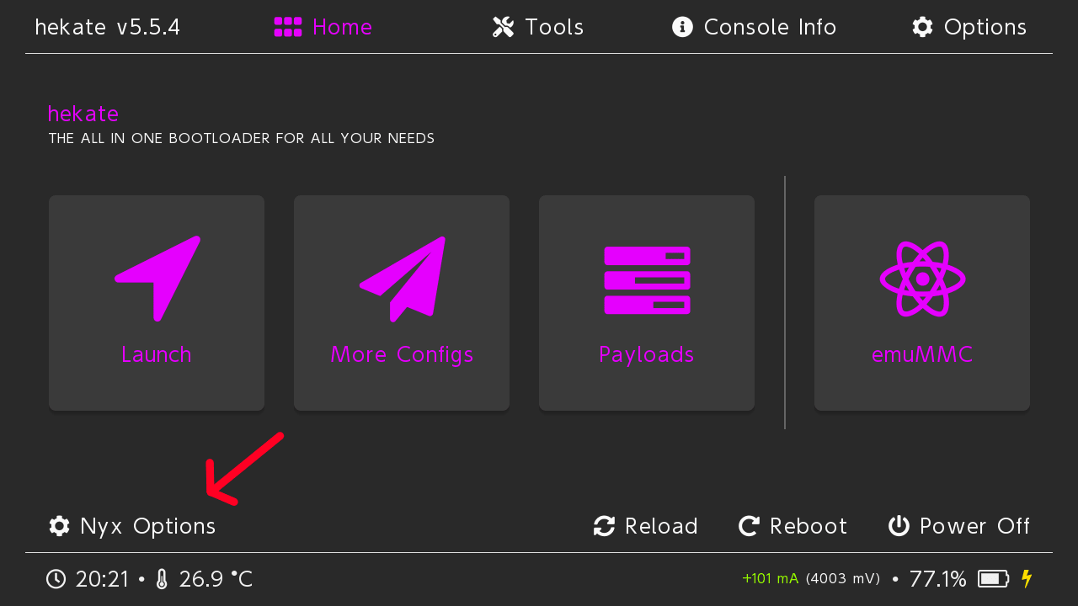Click the temperature thermometer icon

coord(163,579)
